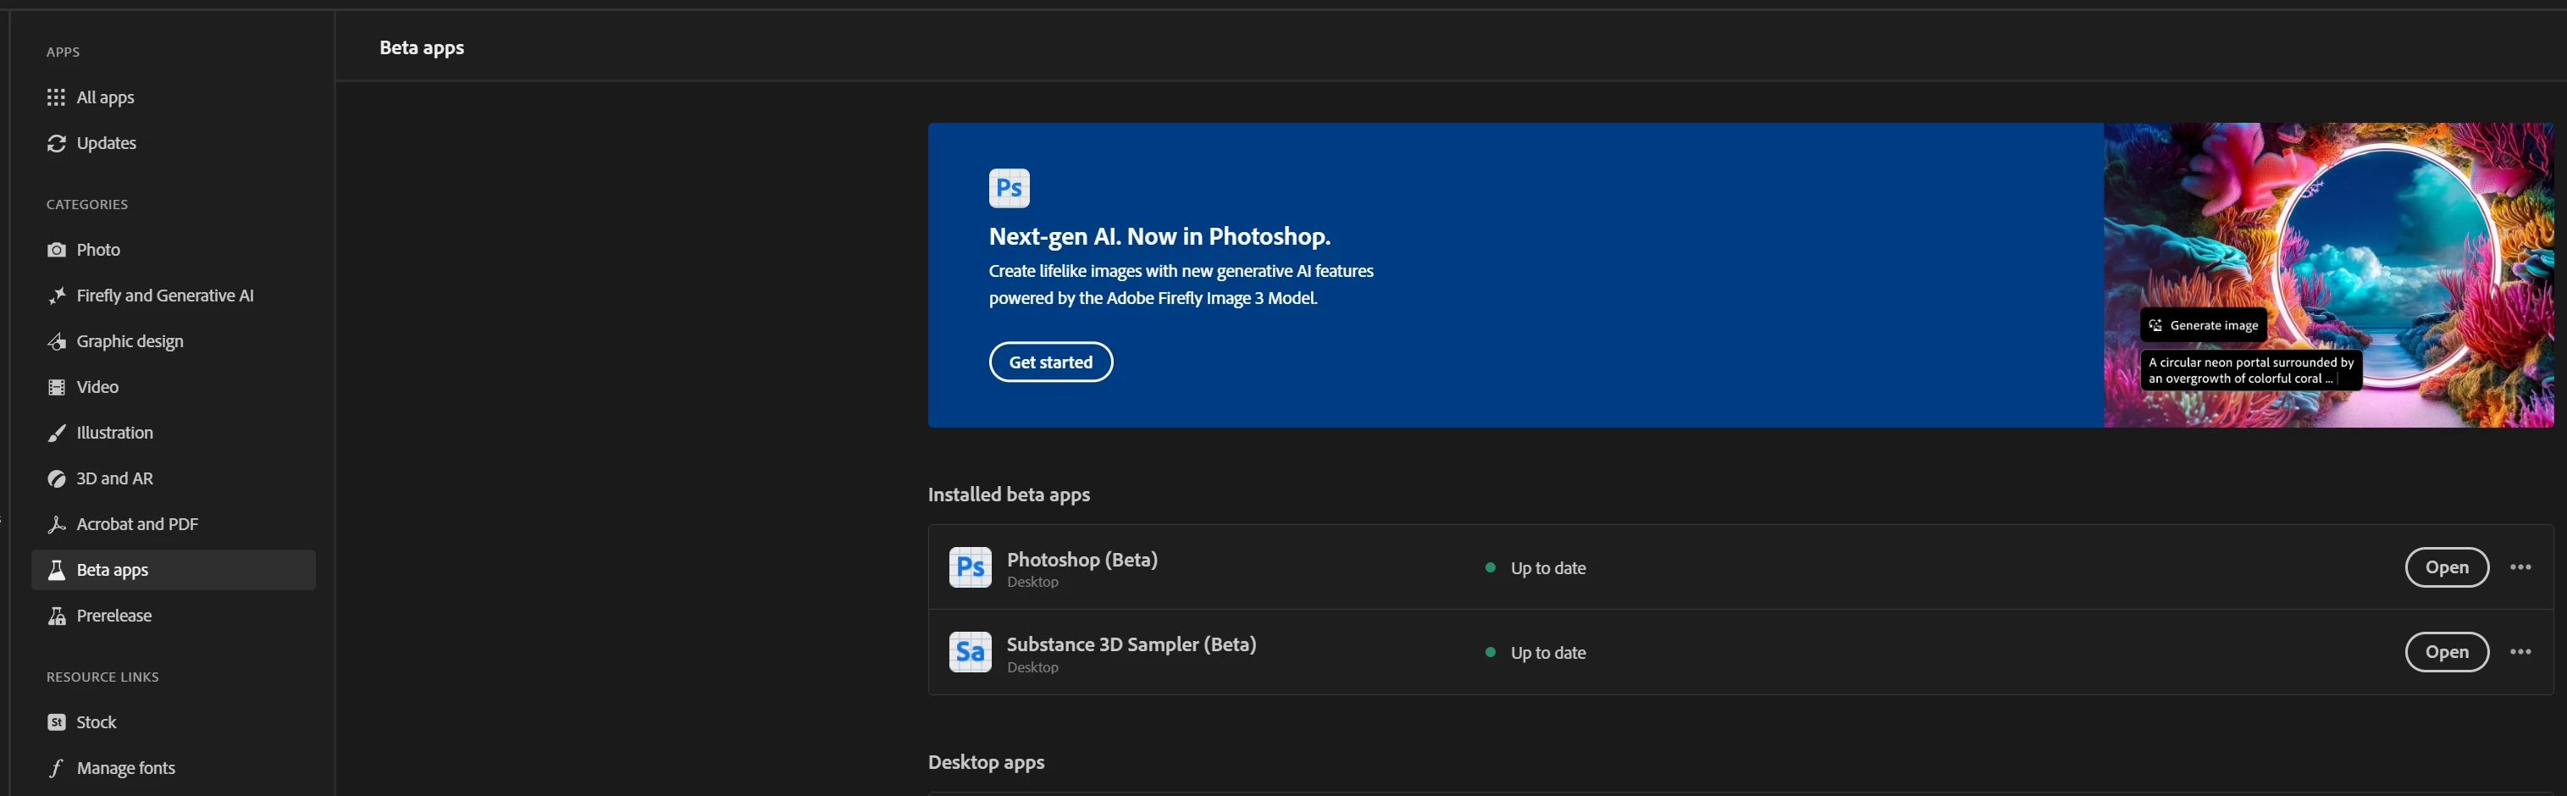The image size is (2567, 796).
Task: Select the Video category
Action: [174, 388]
